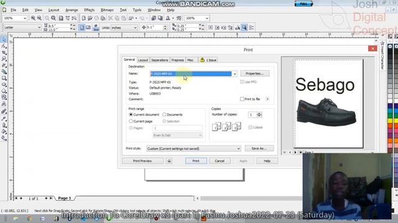The image size is (398, 223).
Task: Click the Print icon in the standard toolbar
Action: [x=103, y=18]
